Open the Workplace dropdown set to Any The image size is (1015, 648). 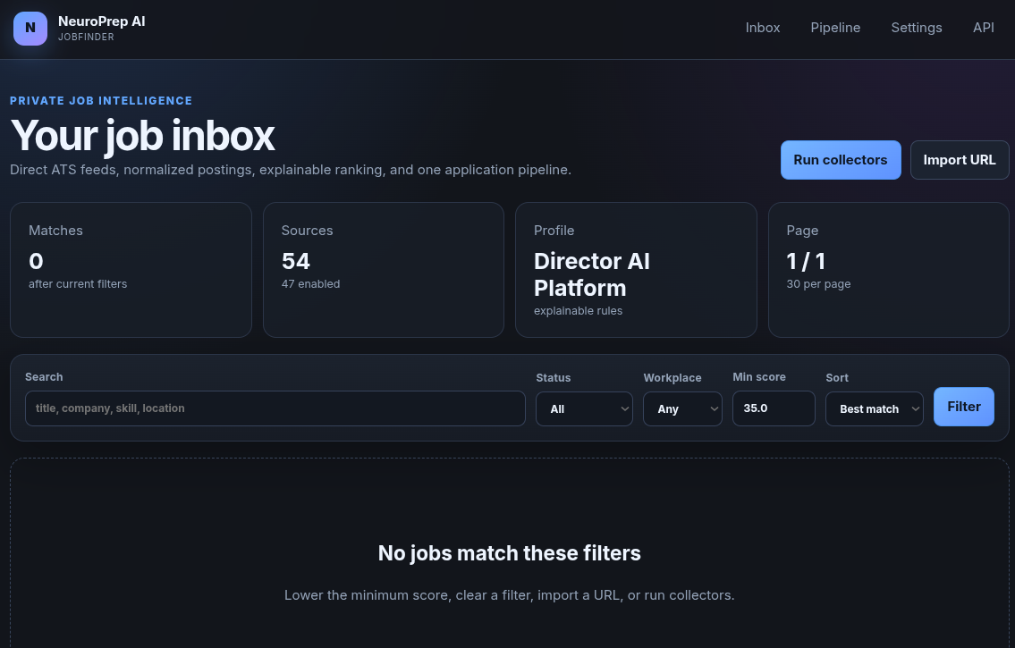pos(682,408)
